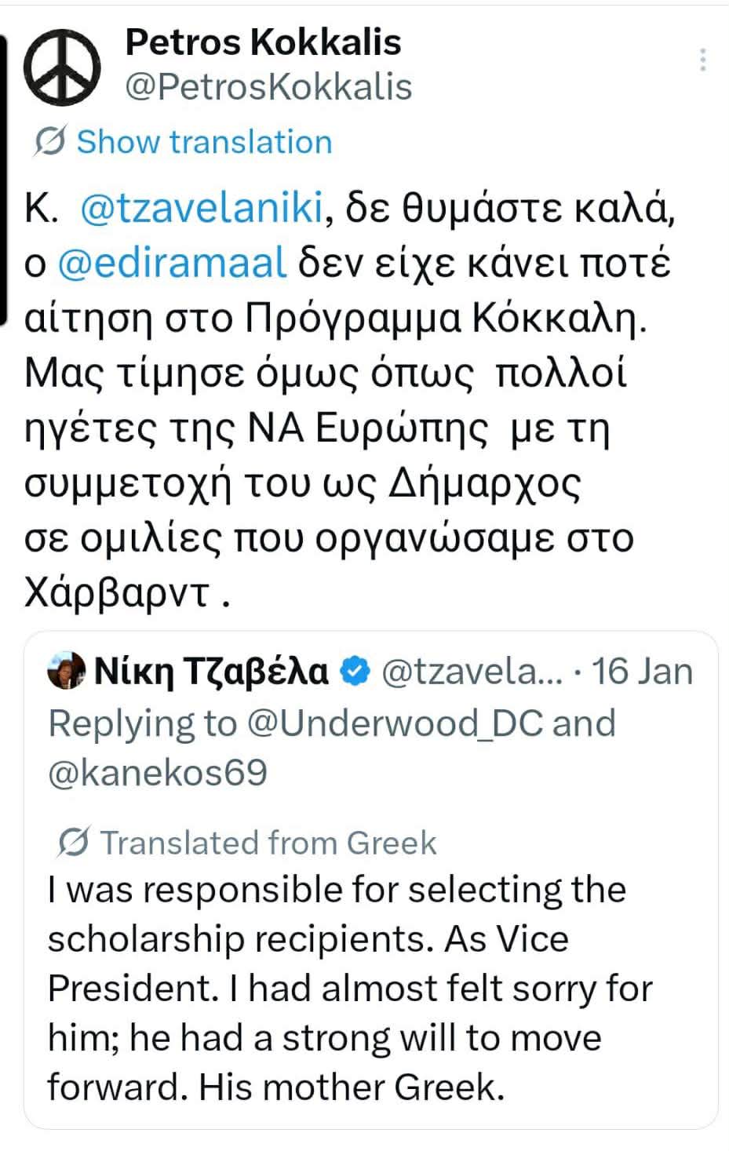Image resolution: width=729 pixels, height=1151 pixels.
Task: Open the three-dot more options menu
Action: click(703, 60)
